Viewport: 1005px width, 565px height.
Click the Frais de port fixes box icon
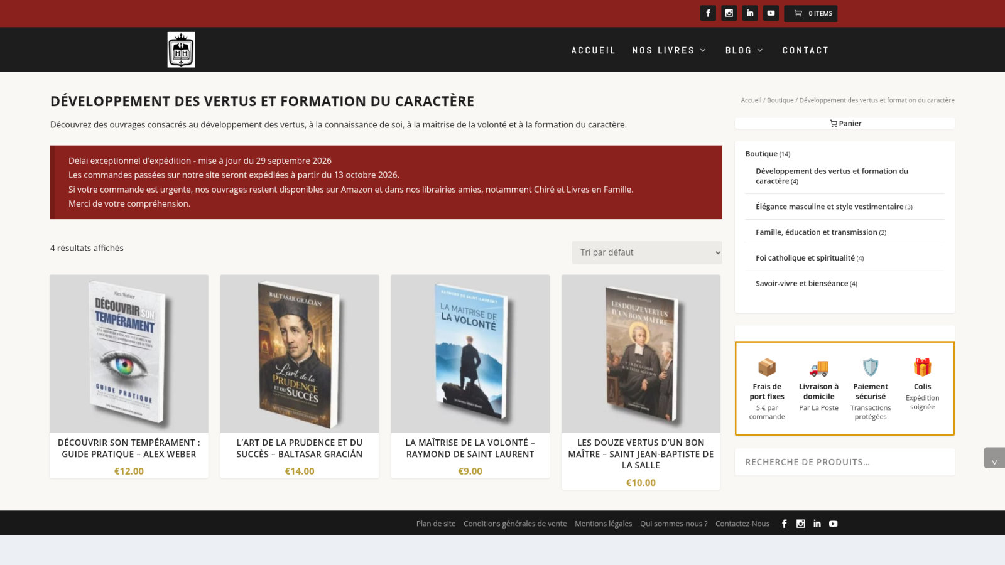(767, 367)
